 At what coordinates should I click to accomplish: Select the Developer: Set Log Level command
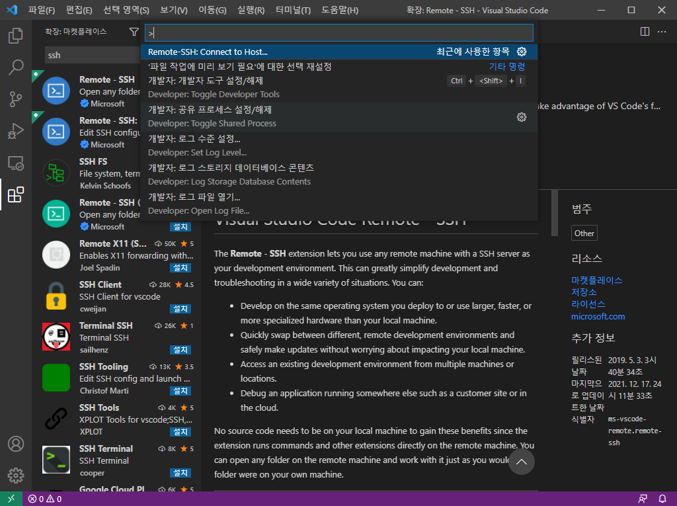click(339, 146)
